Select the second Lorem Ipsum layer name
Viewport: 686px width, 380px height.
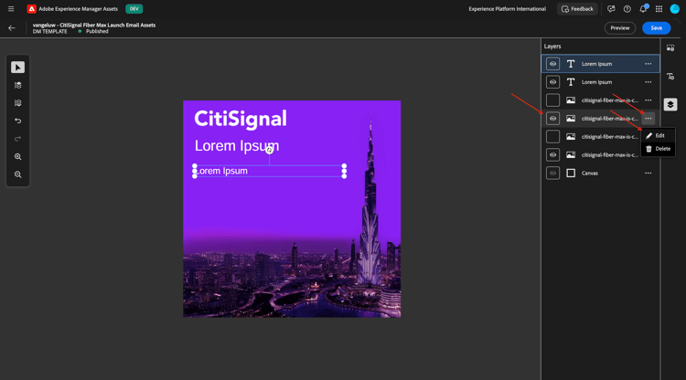click(596, 82)
